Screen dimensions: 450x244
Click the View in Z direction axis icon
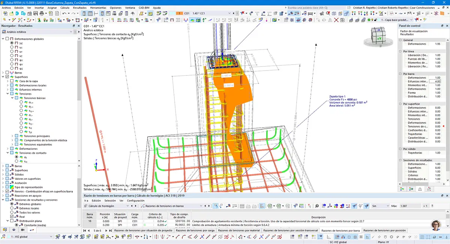[x=366, y=13]
